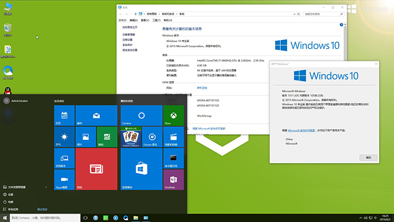Open Tools menu in System window

pos(156,20)
